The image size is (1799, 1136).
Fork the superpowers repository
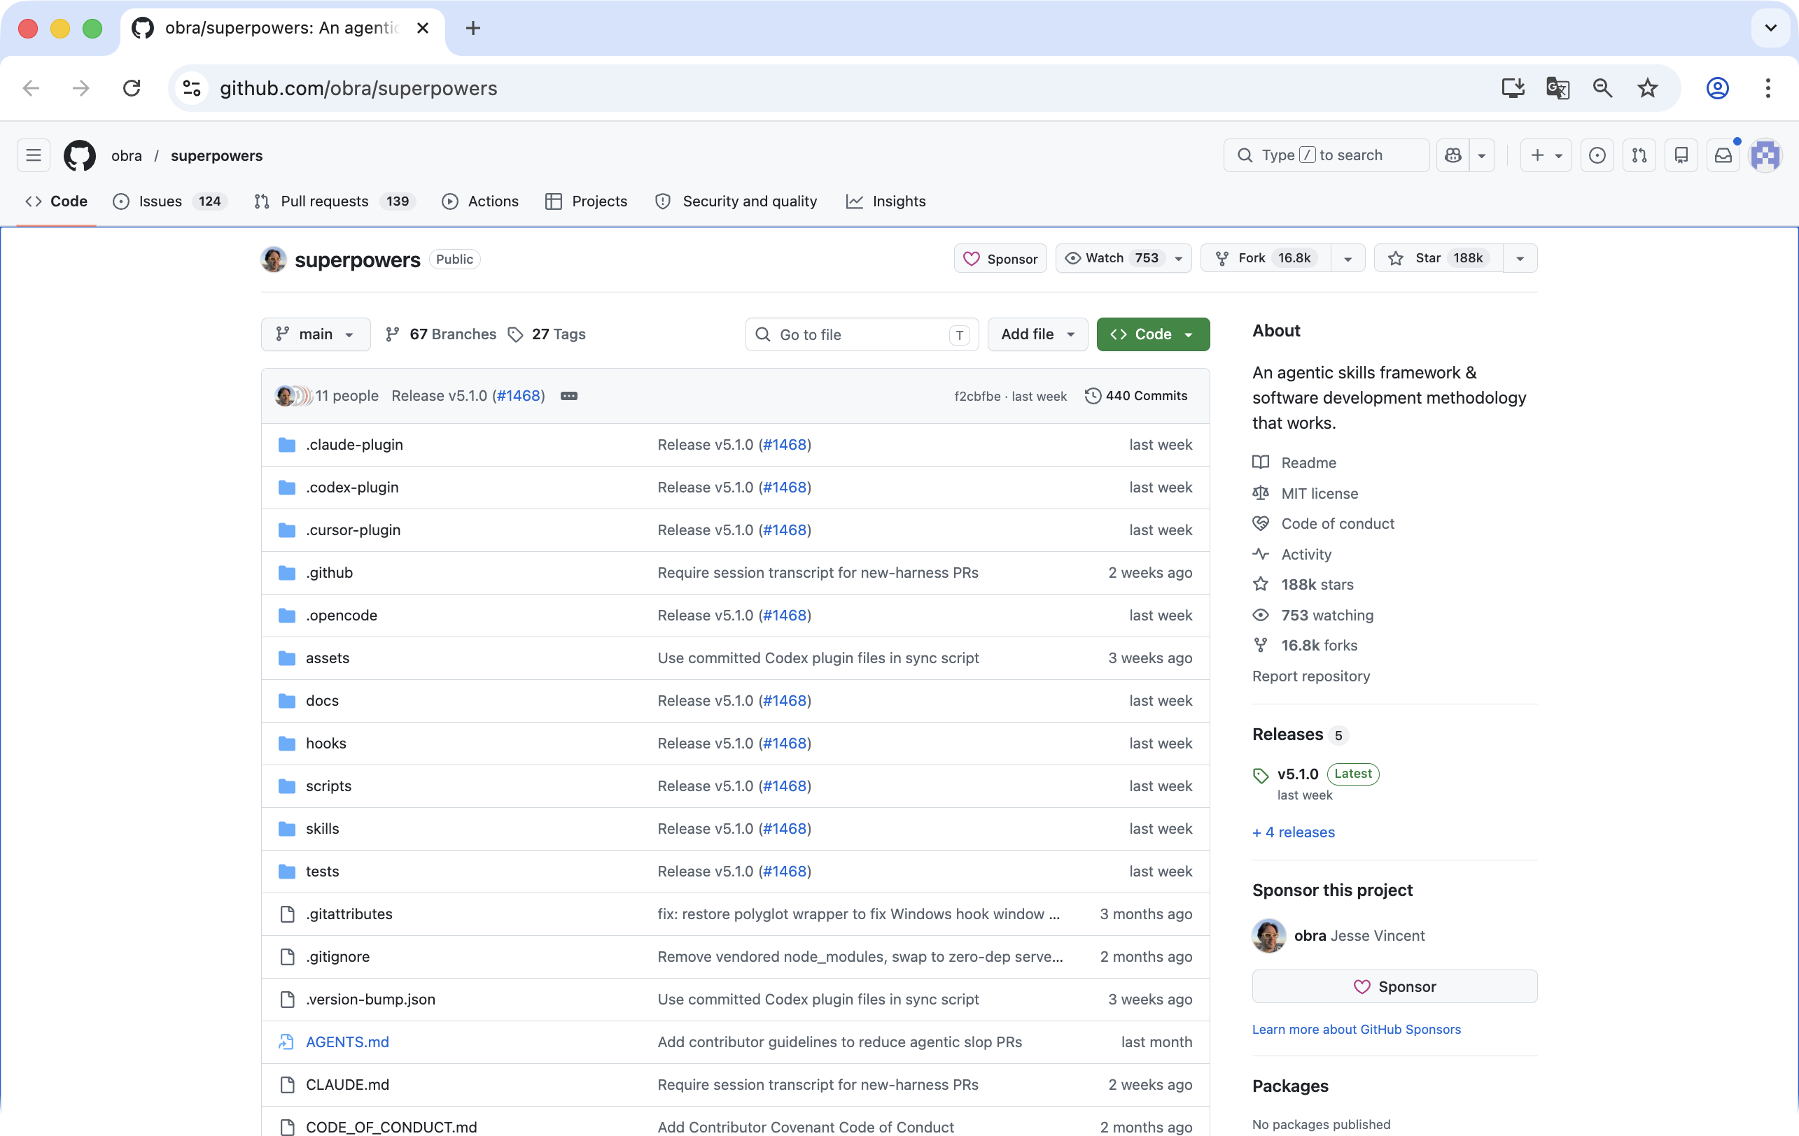[1266, 258]
